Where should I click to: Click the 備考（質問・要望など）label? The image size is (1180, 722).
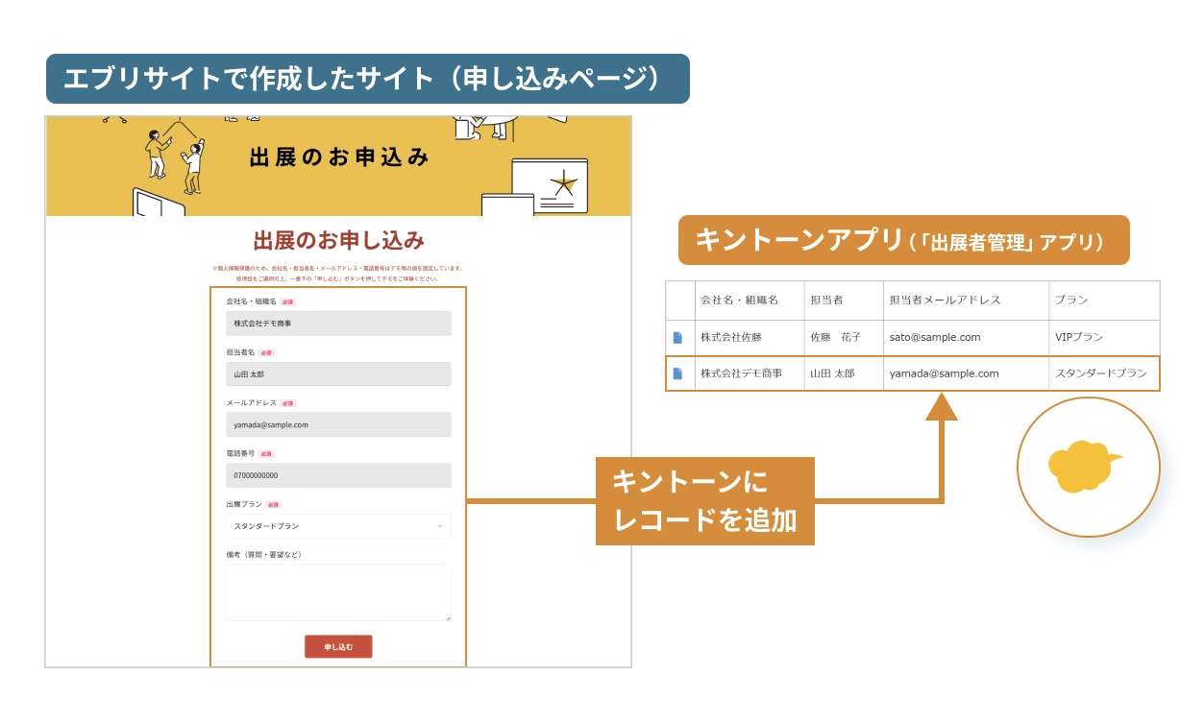click(x=264, y=554)
